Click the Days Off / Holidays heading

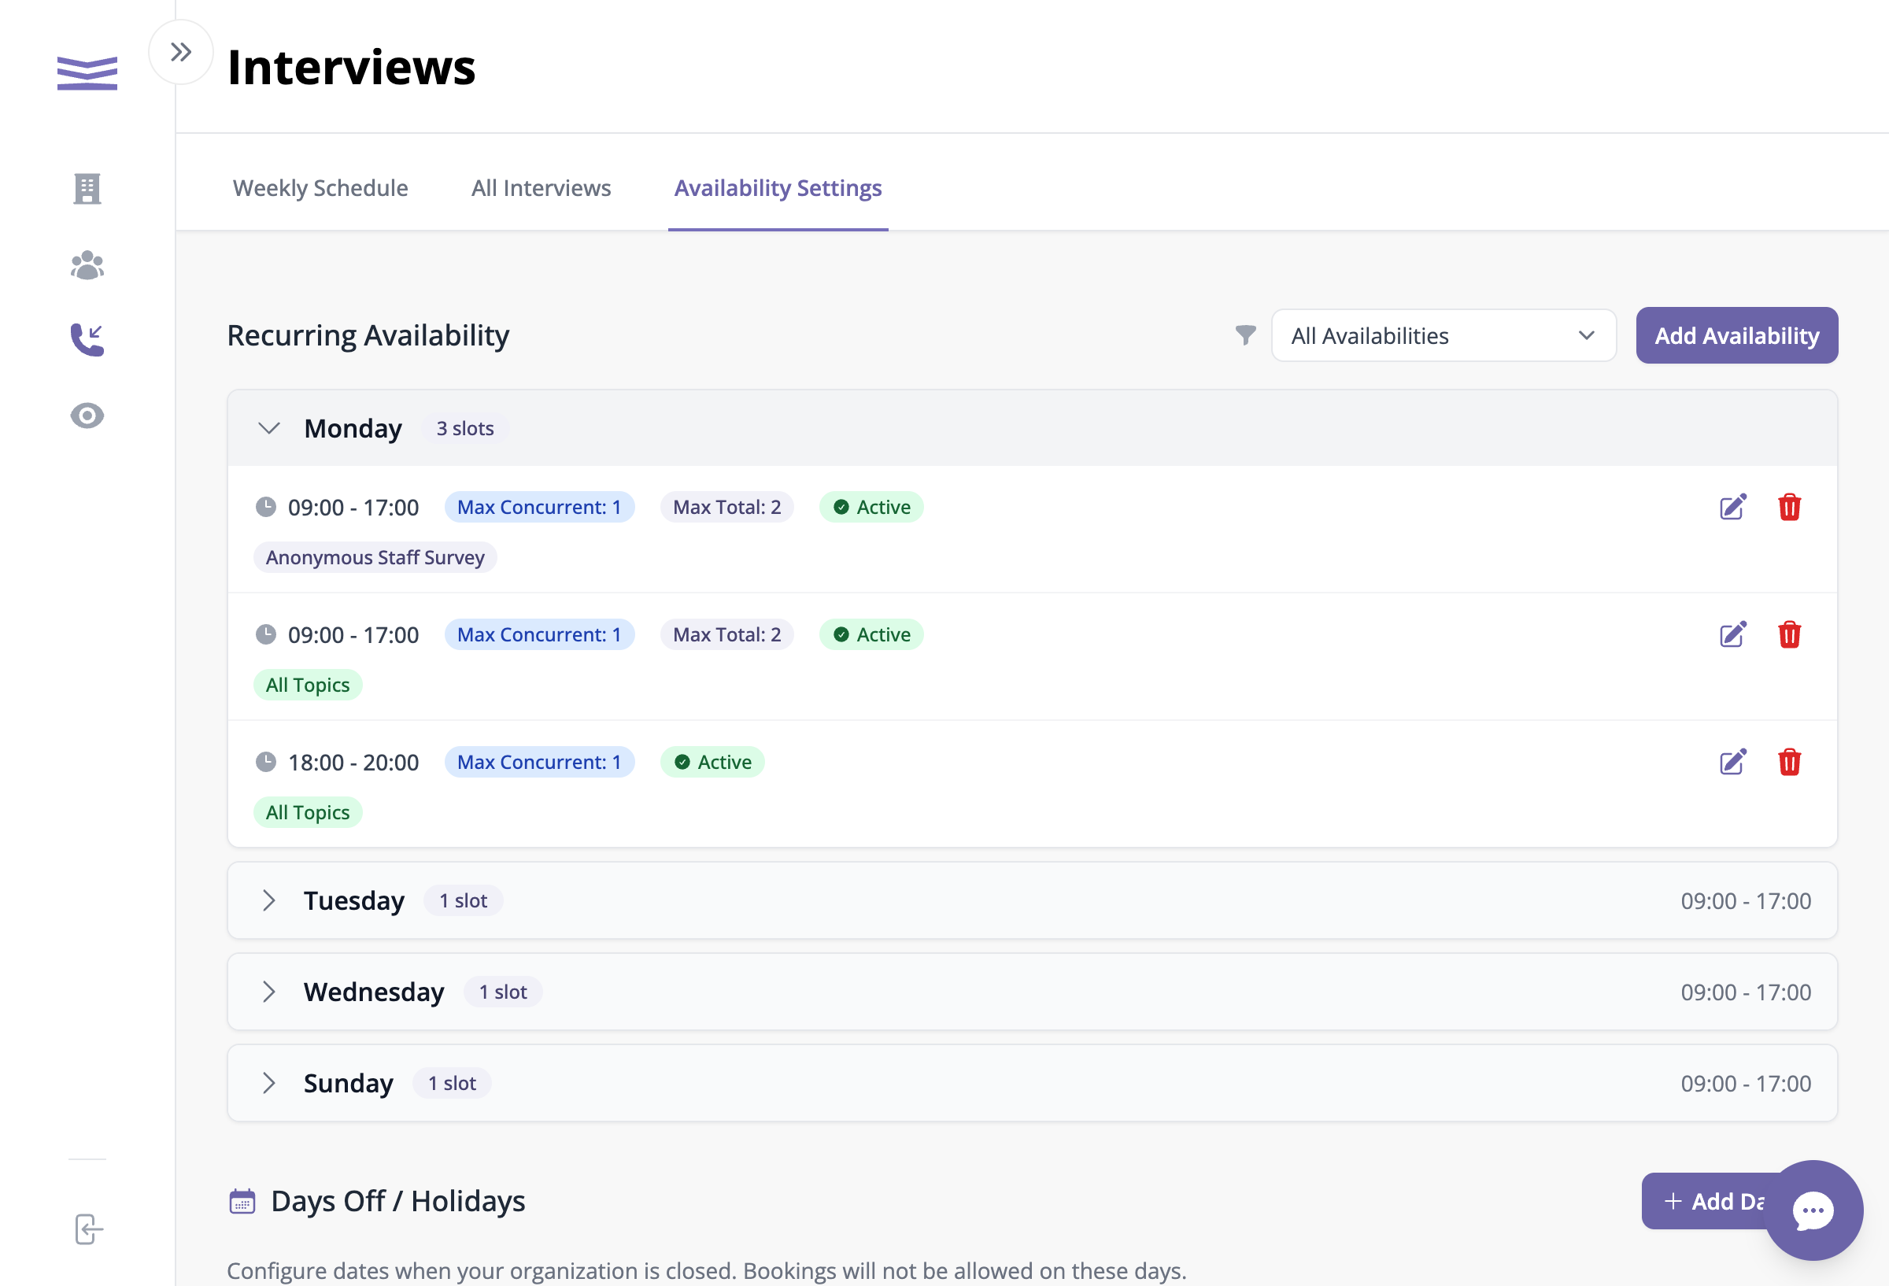coord(397,1201)
